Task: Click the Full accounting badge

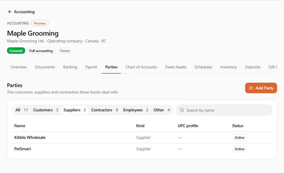Action: 41,51
